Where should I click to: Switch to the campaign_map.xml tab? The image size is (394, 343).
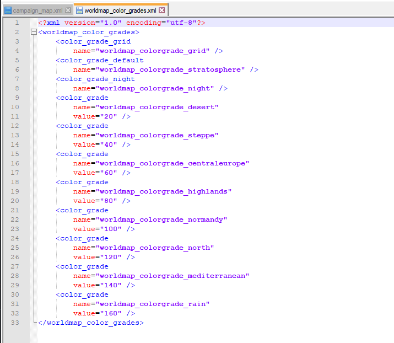37,10
